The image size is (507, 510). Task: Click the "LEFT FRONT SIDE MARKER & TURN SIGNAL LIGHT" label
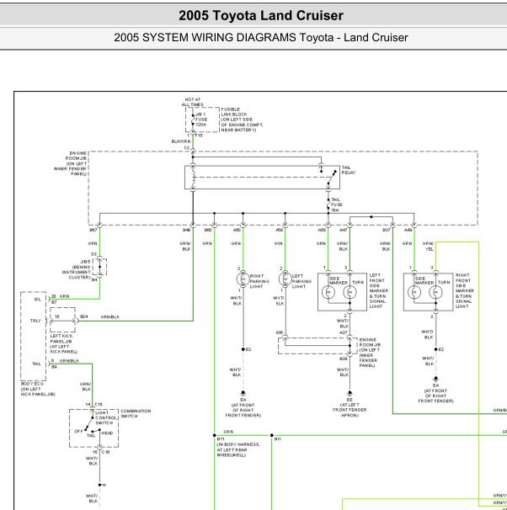point(378,291)
